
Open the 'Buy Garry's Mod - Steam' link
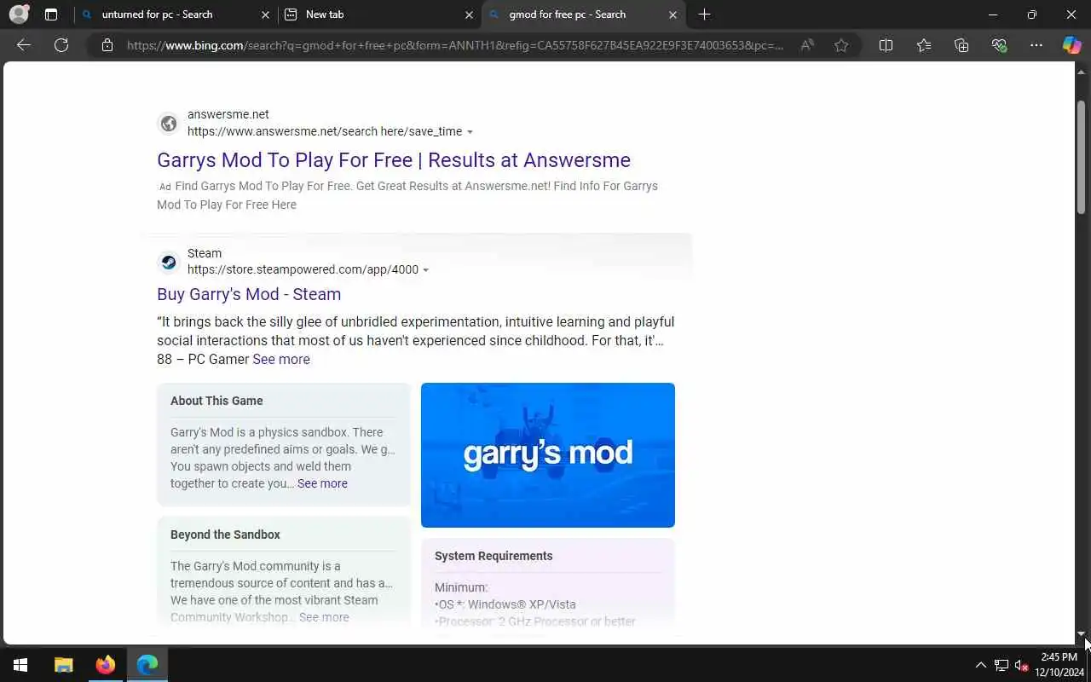[x=249, y=294]
